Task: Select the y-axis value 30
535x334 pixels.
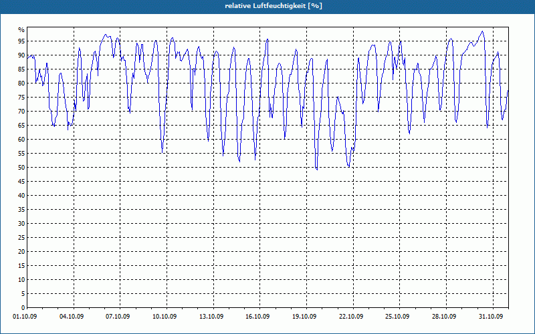Action: pyautogui.click(x=21, y=224)
